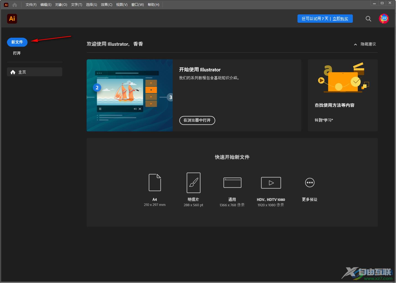Open the 窗口(W) menu
Screen dimensions: 396x283
click(138, 5)
